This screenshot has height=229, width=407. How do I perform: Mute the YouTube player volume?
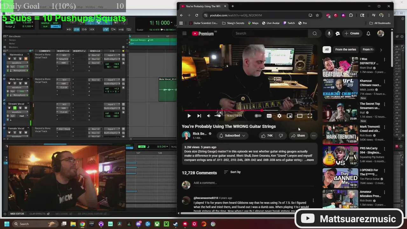[x=209, y=116]
